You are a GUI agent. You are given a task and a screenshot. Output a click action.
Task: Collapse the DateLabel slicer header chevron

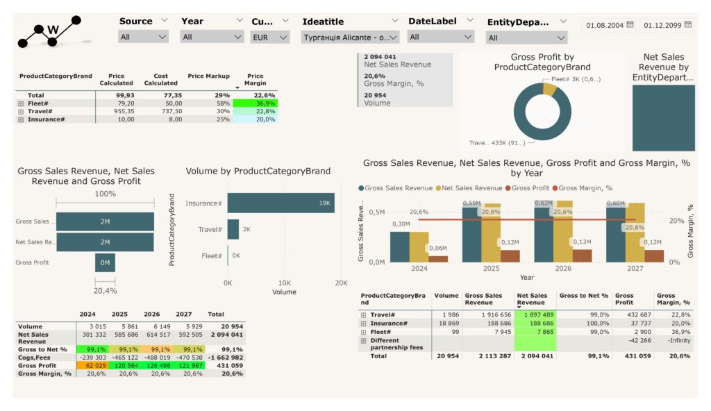pyautogui.click(x=470, y=21)
